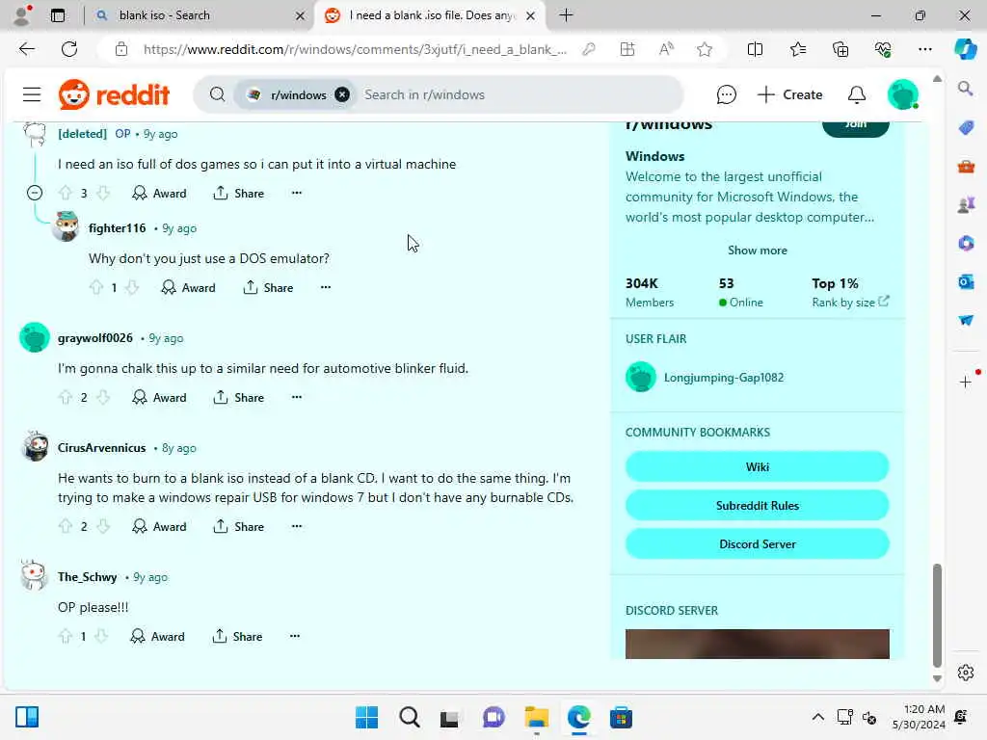Open CirusArvennicus's user profile
Viewport: 987px width, 740px height.
coord(101,447)
